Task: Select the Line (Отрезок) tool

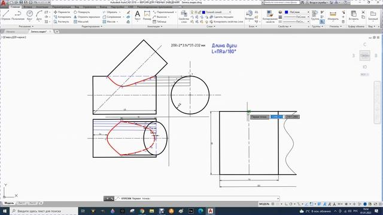Action: 5,15
